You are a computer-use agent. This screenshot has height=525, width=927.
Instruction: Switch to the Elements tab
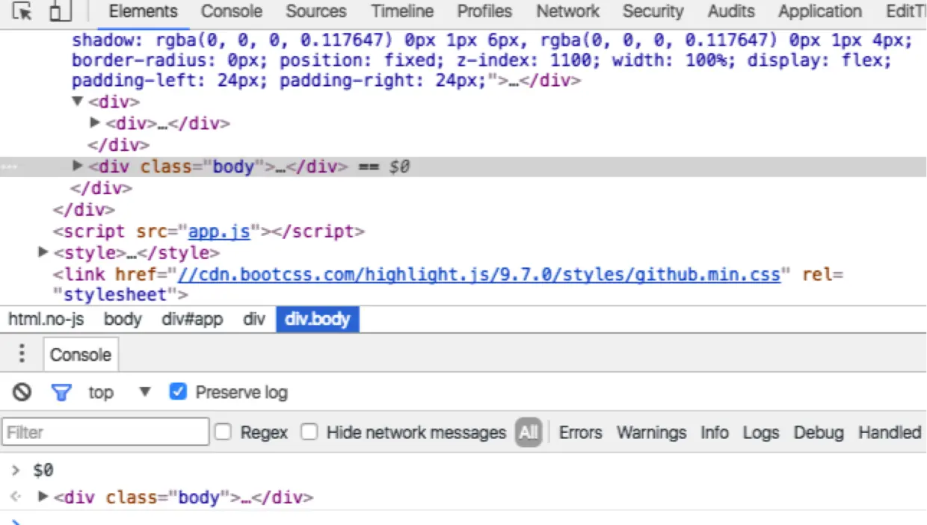(x=143, y=11)
